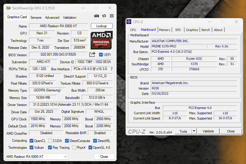Image resolution: width=246 pixels, height=164 pixels.
Task: Click the Bus Interface question mark
Action: click(x=112, y=69)
